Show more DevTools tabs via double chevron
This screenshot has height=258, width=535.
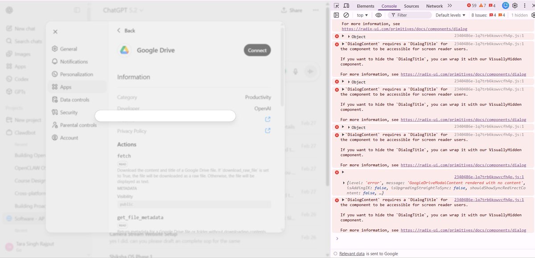(449, 6)
